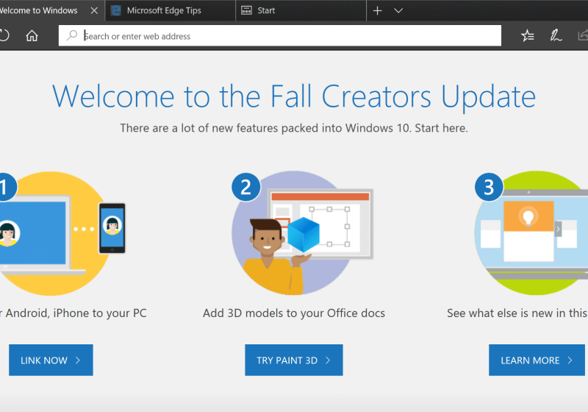Click the Welcome to the Fall Creators Update heading

[x=294, y=97]
